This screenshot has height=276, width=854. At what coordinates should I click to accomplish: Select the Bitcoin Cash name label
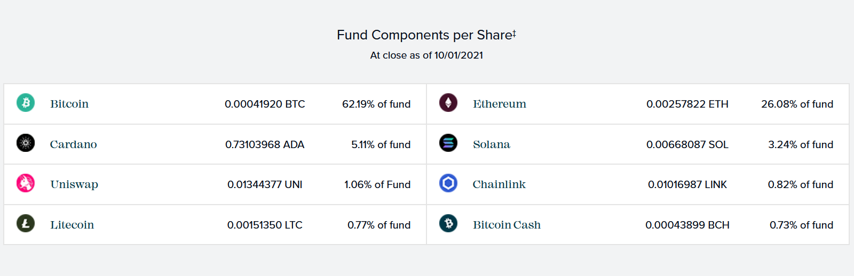507,225
